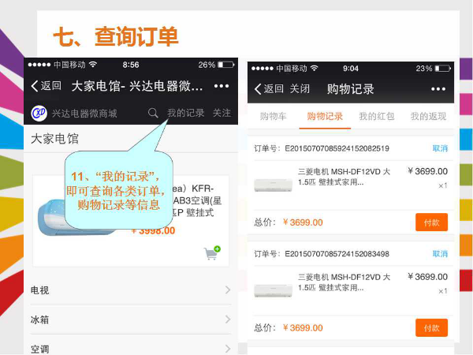
Task: Tap 关闭 on the 购物记录 page
Action: point(300,89)
